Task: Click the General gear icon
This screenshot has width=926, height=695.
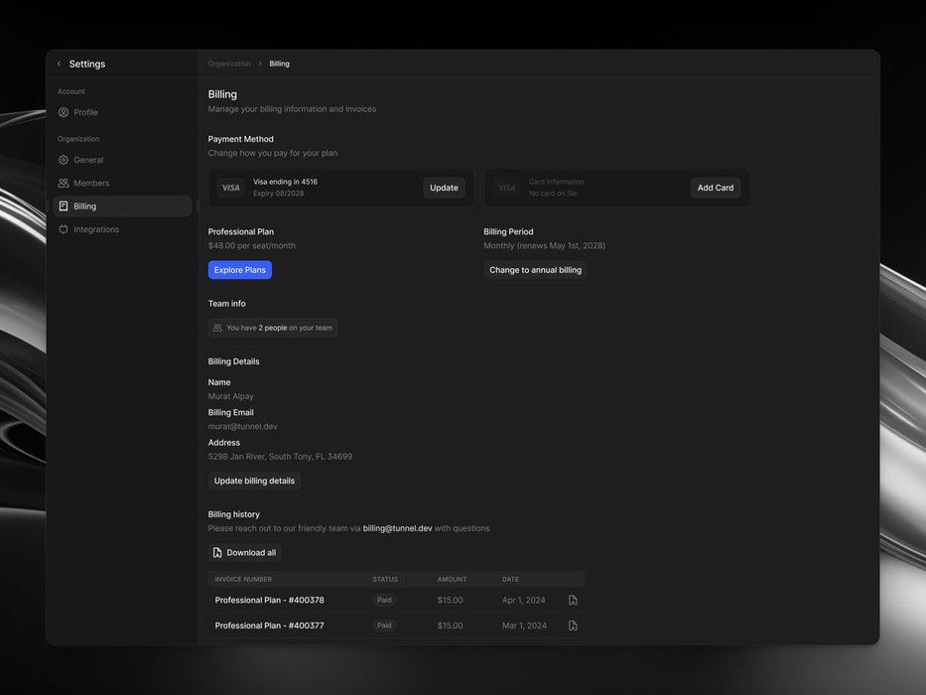Action: pos(64,160)
